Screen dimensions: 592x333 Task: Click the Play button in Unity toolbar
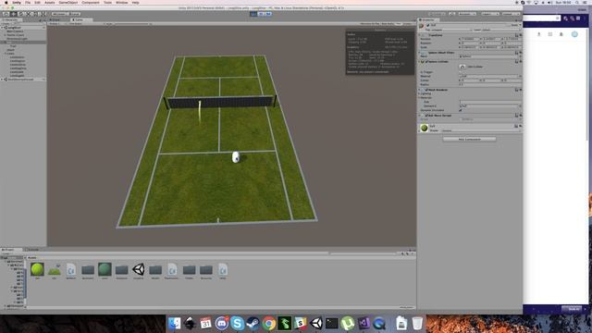[x=253, y=14]
